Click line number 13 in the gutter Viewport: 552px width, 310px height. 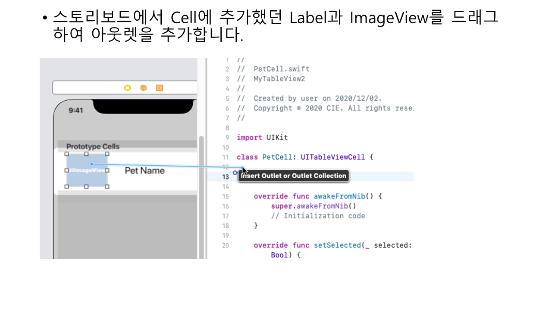[x=226, y=177]
